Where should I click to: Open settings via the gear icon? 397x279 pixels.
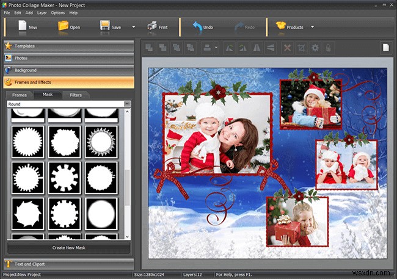pyautogui.click(x=315, y=48)
